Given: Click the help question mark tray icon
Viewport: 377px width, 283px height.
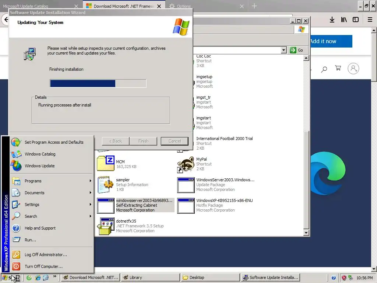Looking at the screenshot, I should click(334, 278).
